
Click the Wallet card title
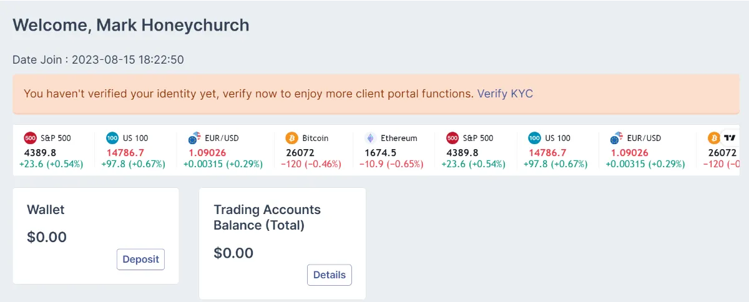tap(46, 210)
